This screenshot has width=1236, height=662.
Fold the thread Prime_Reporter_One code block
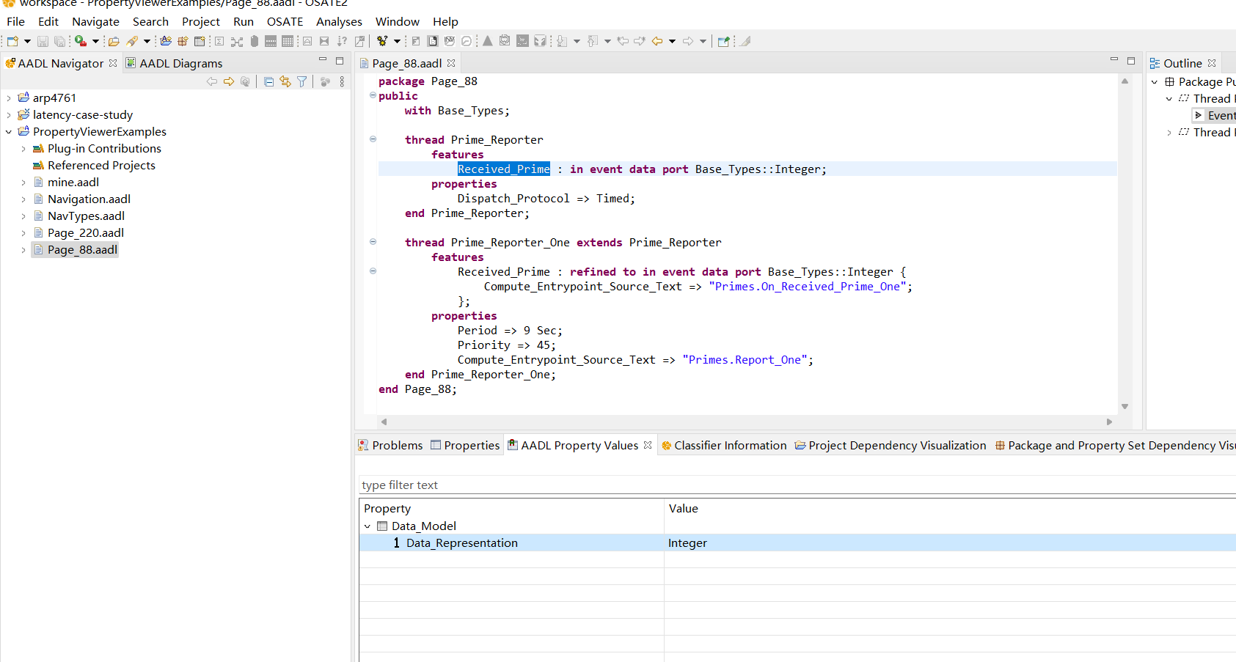373,241
